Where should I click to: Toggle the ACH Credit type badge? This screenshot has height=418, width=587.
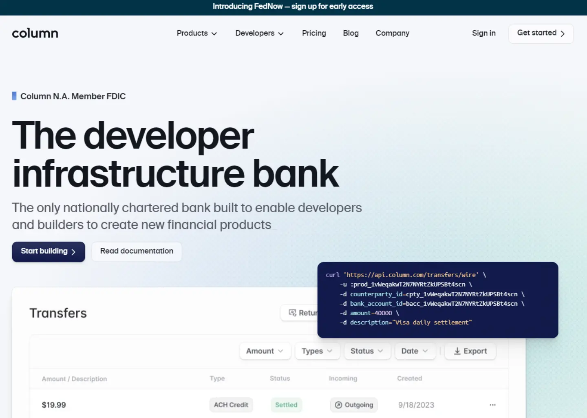point(231,405)
